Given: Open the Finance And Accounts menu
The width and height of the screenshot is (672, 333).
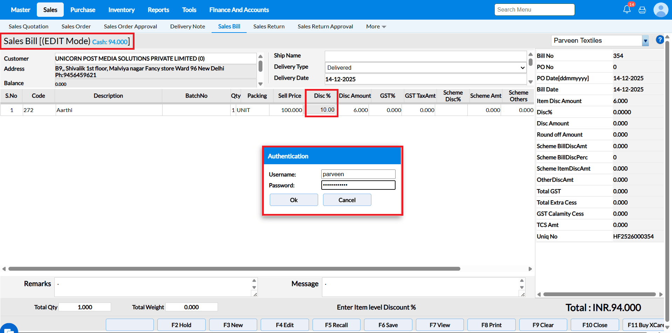Looking at the screenshot, I should pos(239,10).
